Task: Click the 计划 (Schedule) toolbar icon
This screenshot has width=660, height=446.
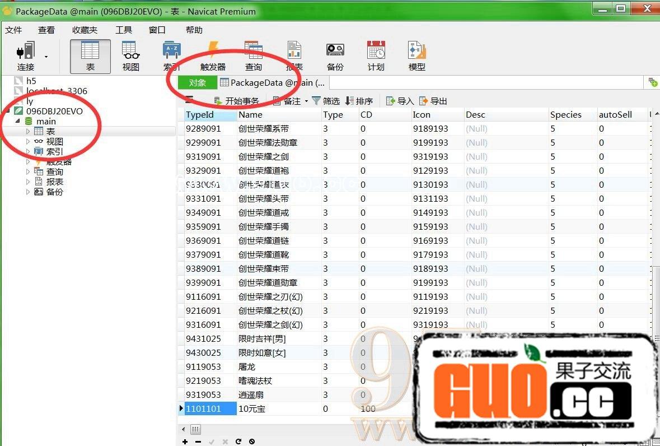Action: click(x=376, y=56)
